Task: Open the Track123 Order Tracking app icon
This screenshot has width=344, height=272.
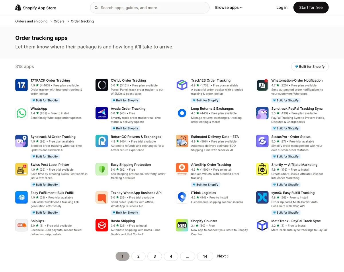Action: click(x=182, y=85)
